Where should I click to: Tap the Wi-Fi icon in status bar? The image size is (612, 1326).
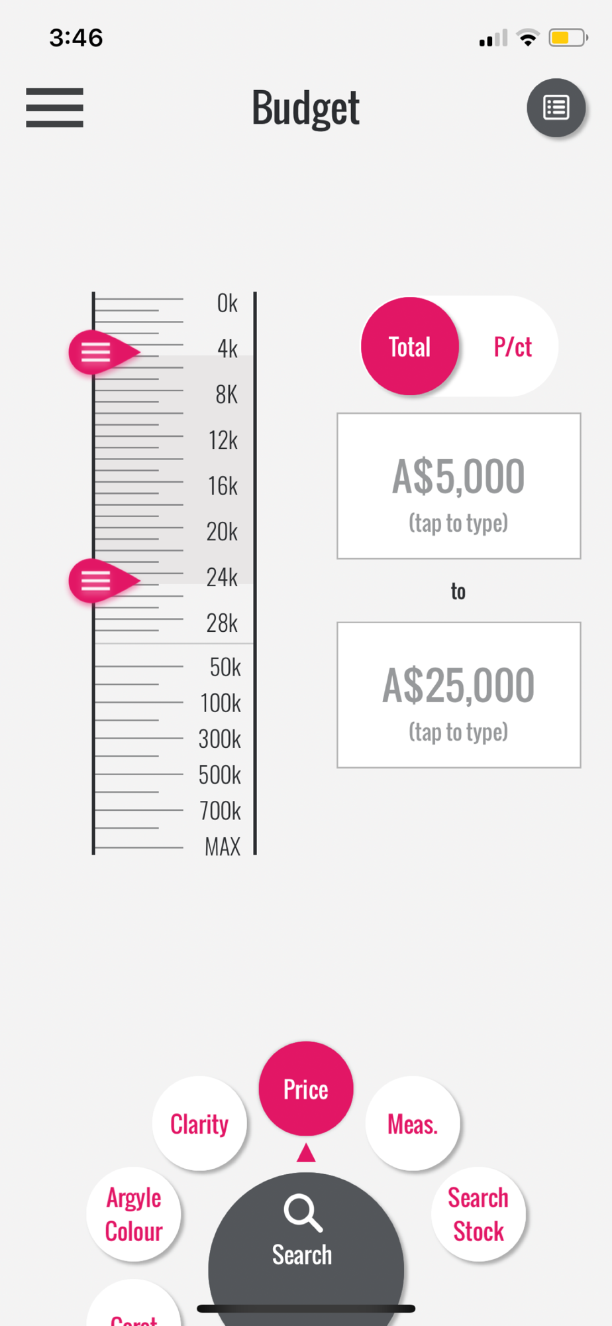point(528,38)
